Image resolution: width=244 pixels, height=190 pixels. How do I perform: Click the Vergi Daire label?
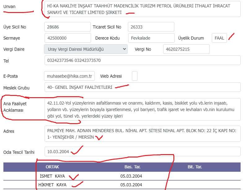click(x=14, y=49)
